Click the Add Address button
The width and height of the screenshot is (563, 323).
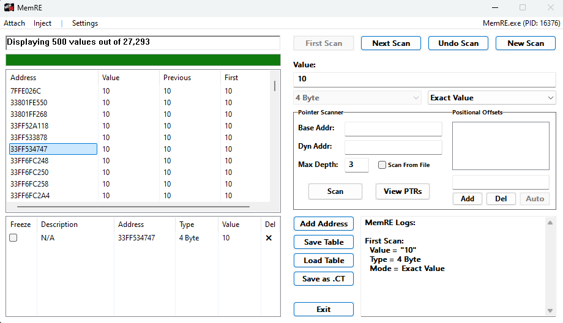click(x=324, y=224)
